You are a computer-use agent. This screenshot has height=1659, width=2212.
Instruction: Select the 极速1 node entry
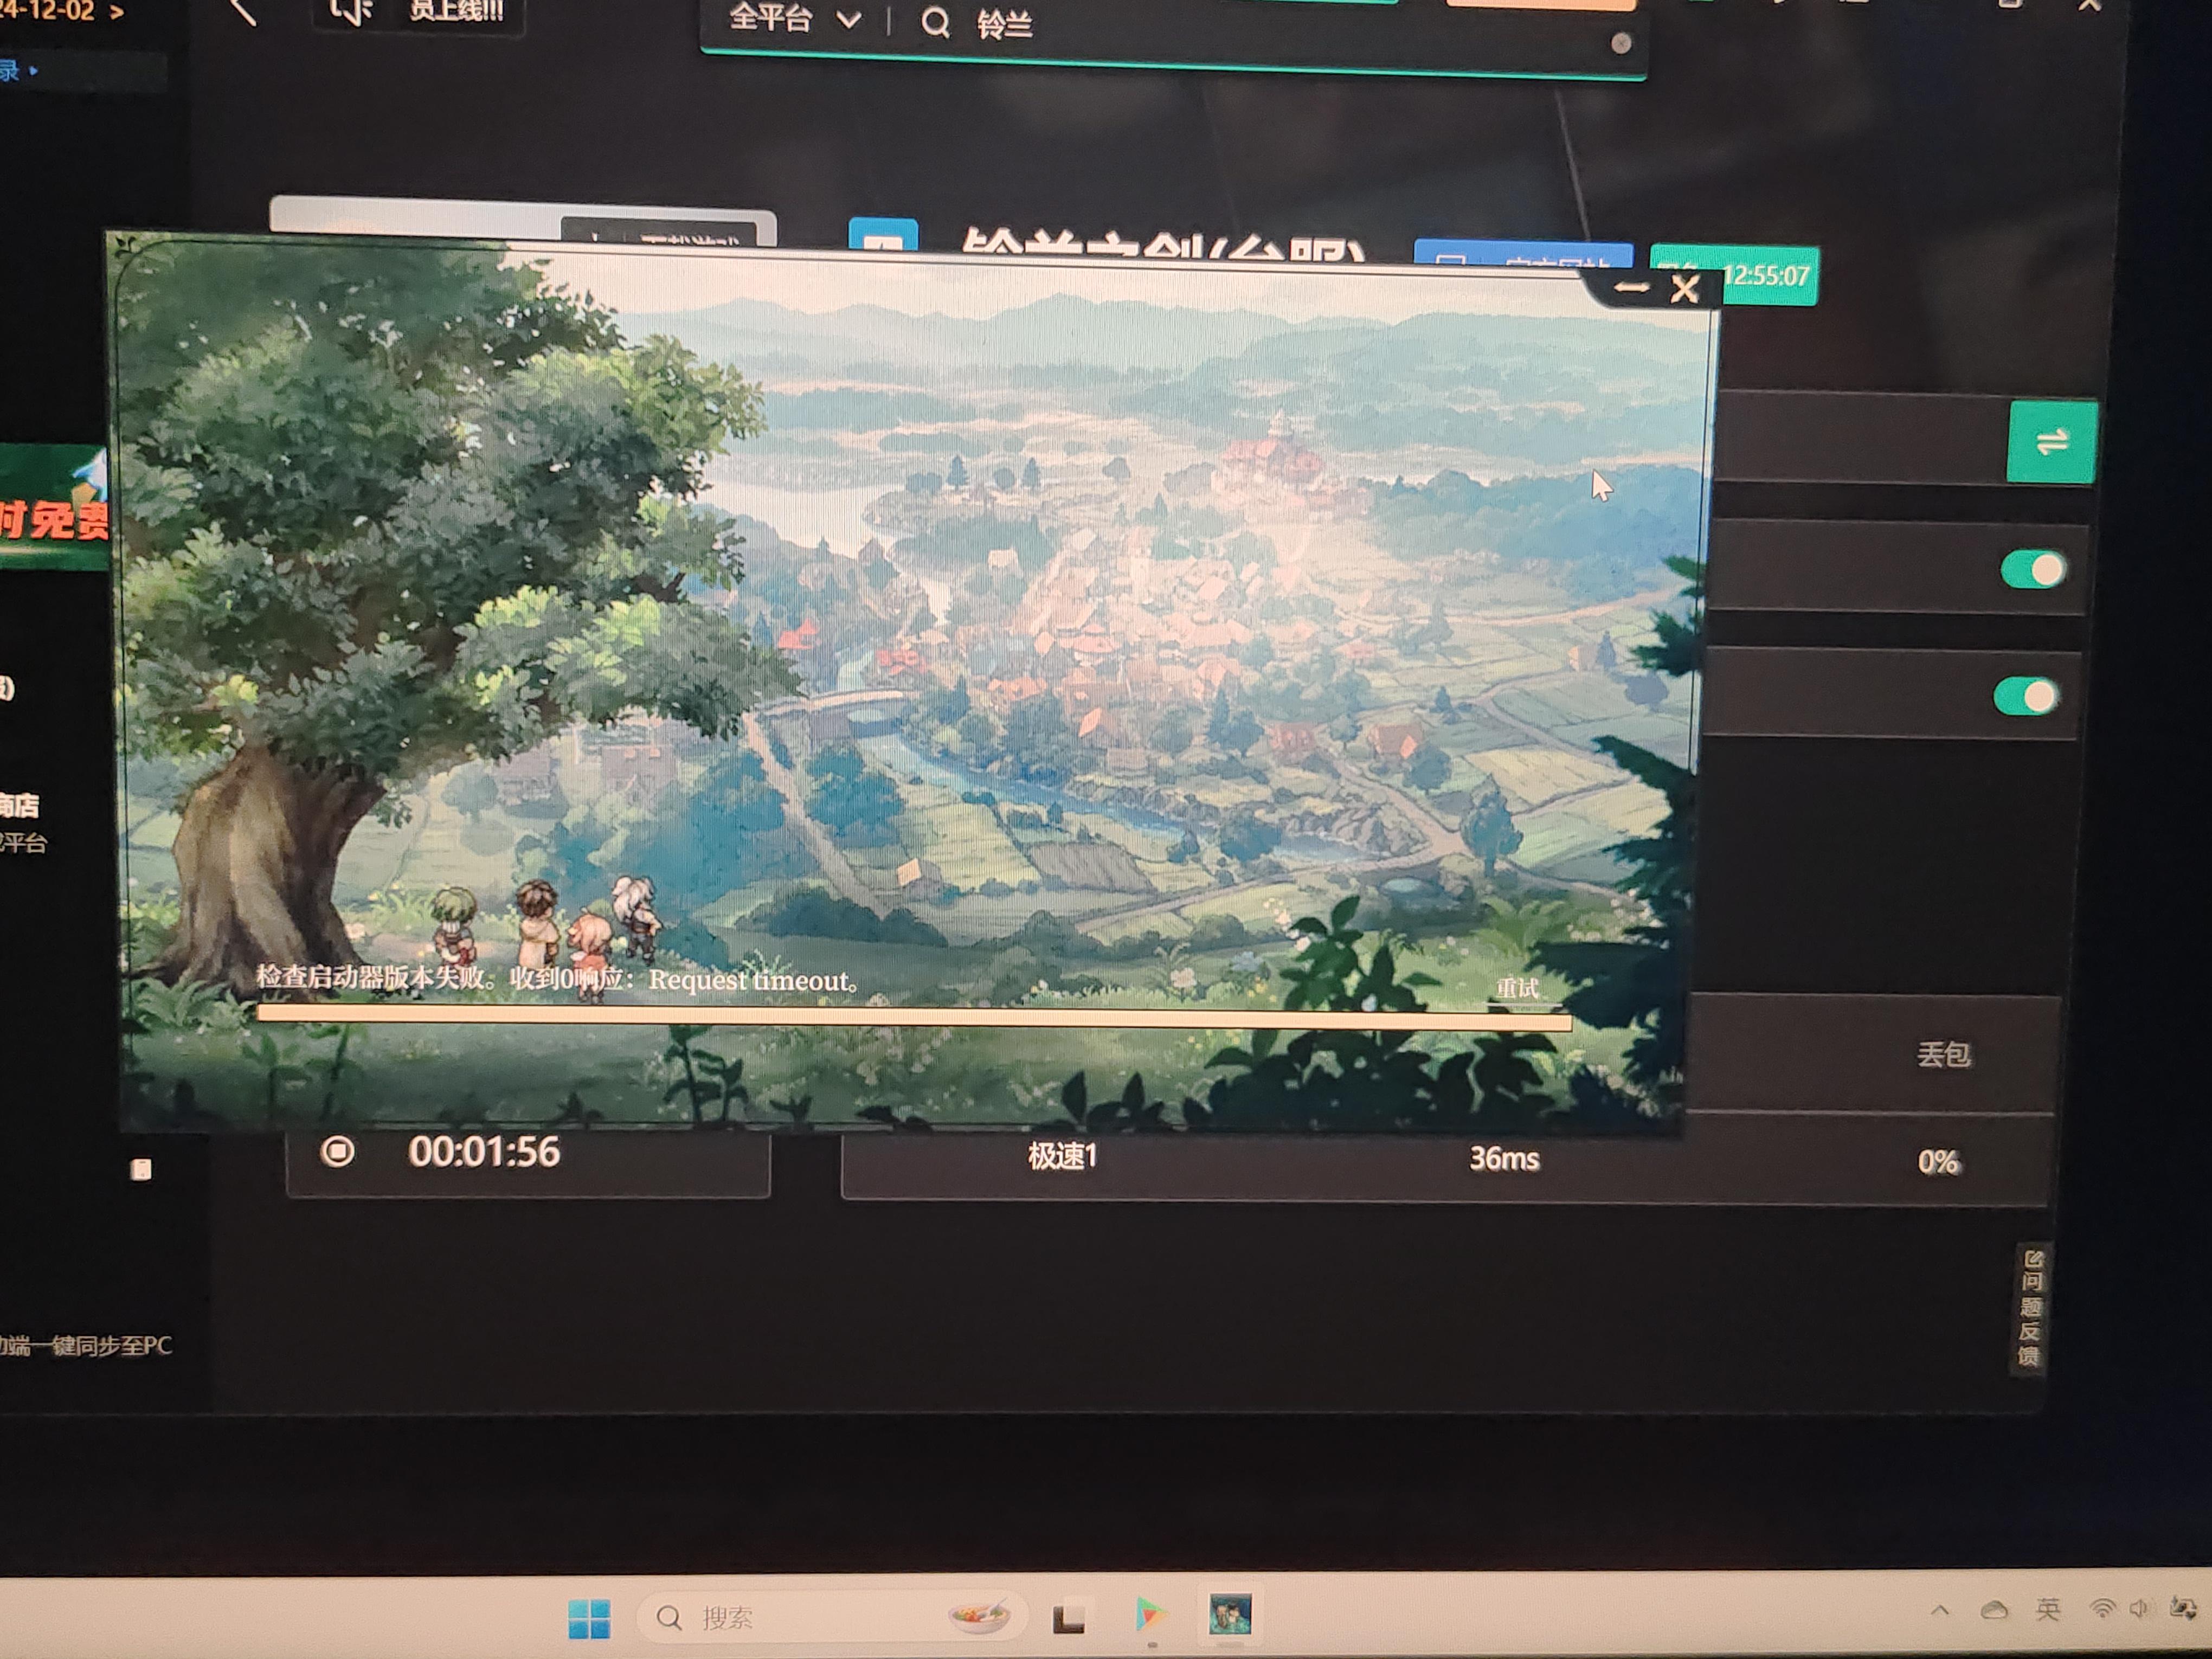1062,1157
